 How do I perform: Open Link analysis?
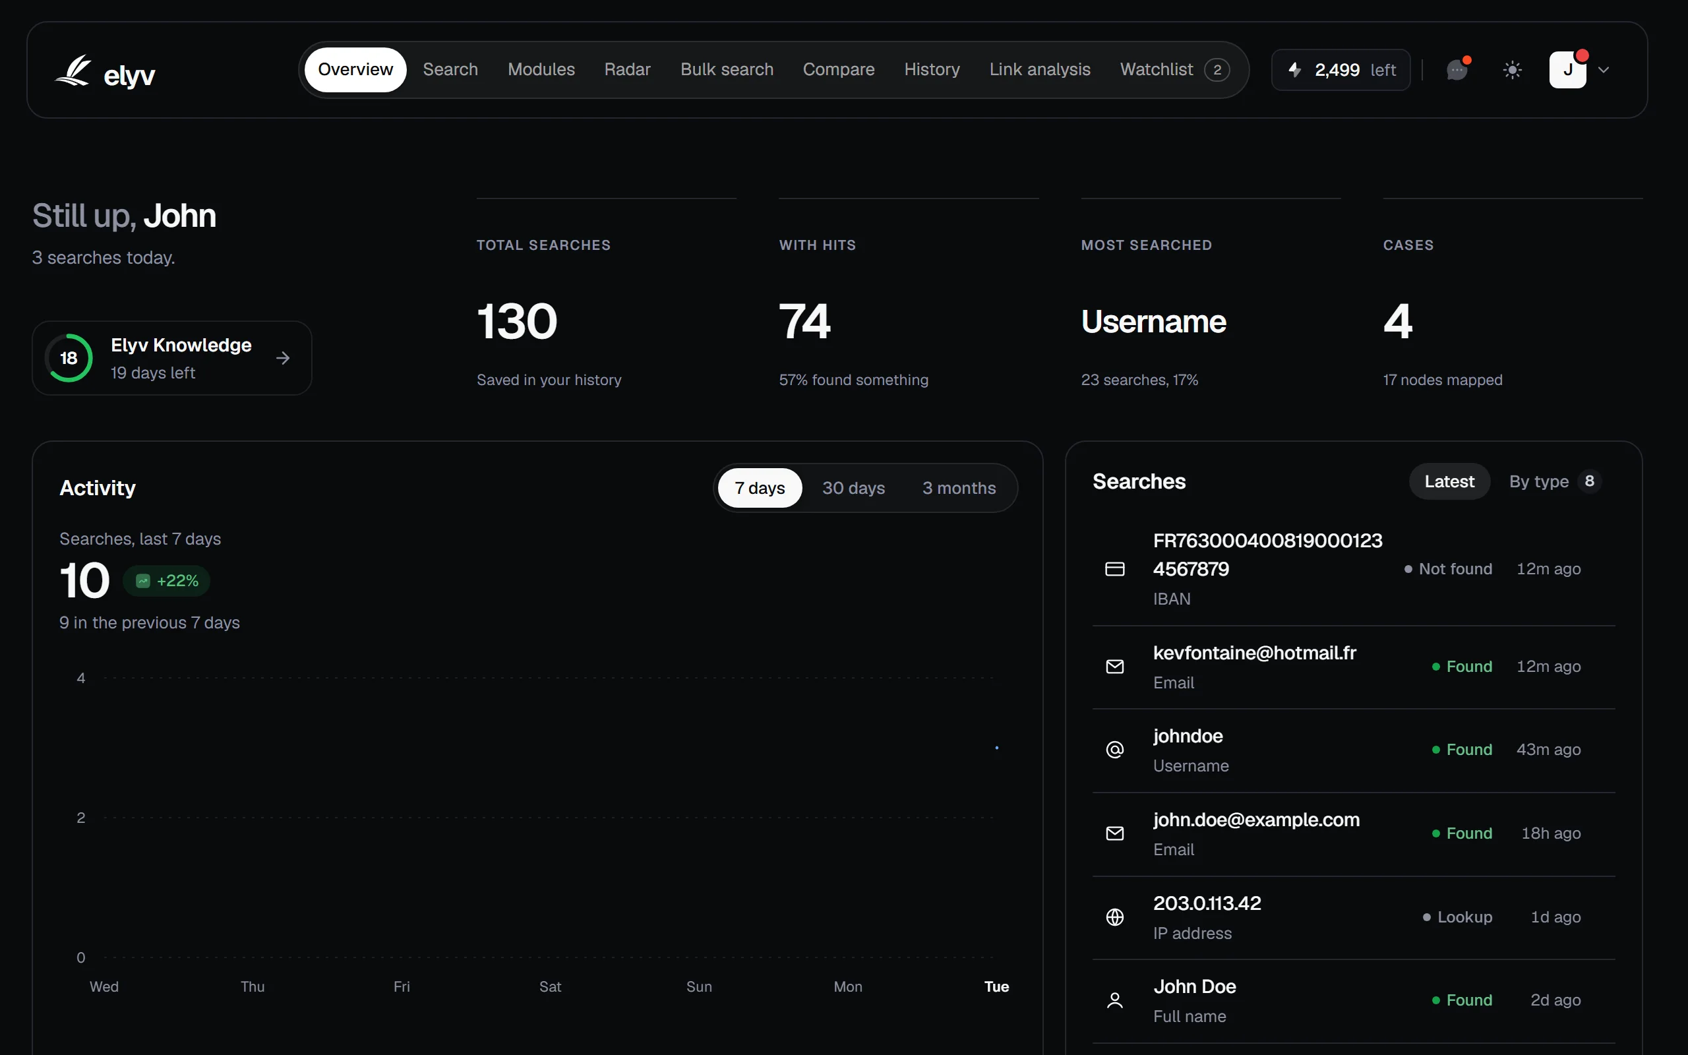tap(1039, 70)
